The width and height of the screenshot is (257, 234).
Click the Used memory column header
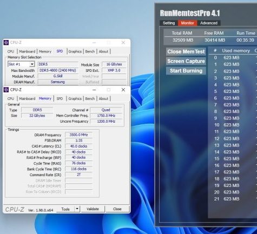[x=236, y=51]
